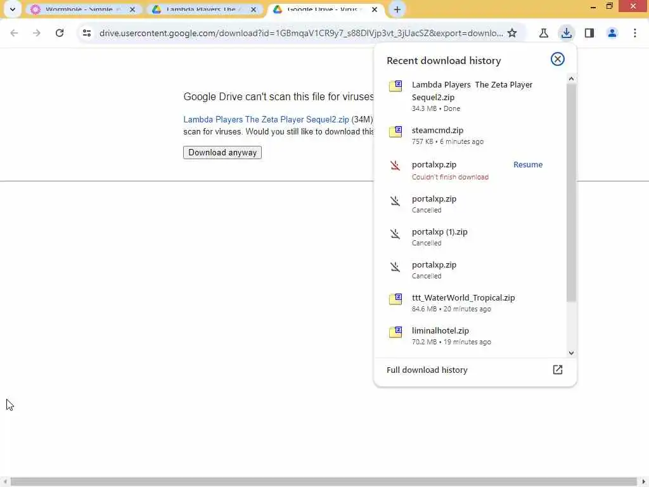Open Lambda Players The Zeta Player Sequel2.zip link
This screenshot has width=649, height=487.
tap(266, 119)
